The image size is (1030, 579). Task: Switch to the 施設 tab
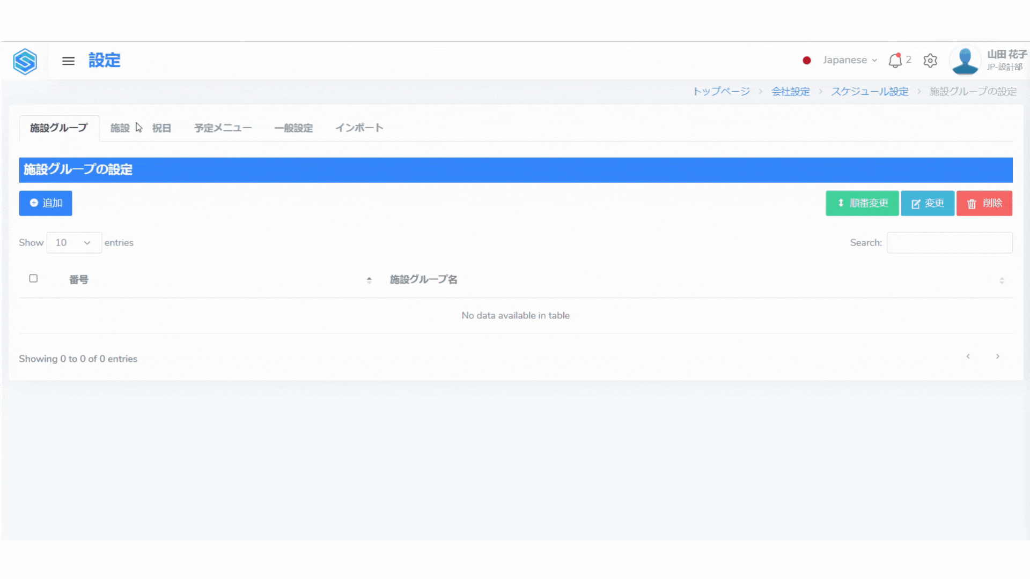click(120, 128)
